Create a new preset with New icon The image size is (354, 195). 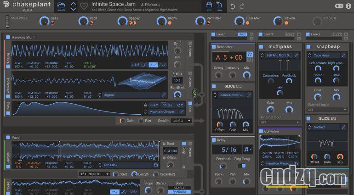click(219, 5)
